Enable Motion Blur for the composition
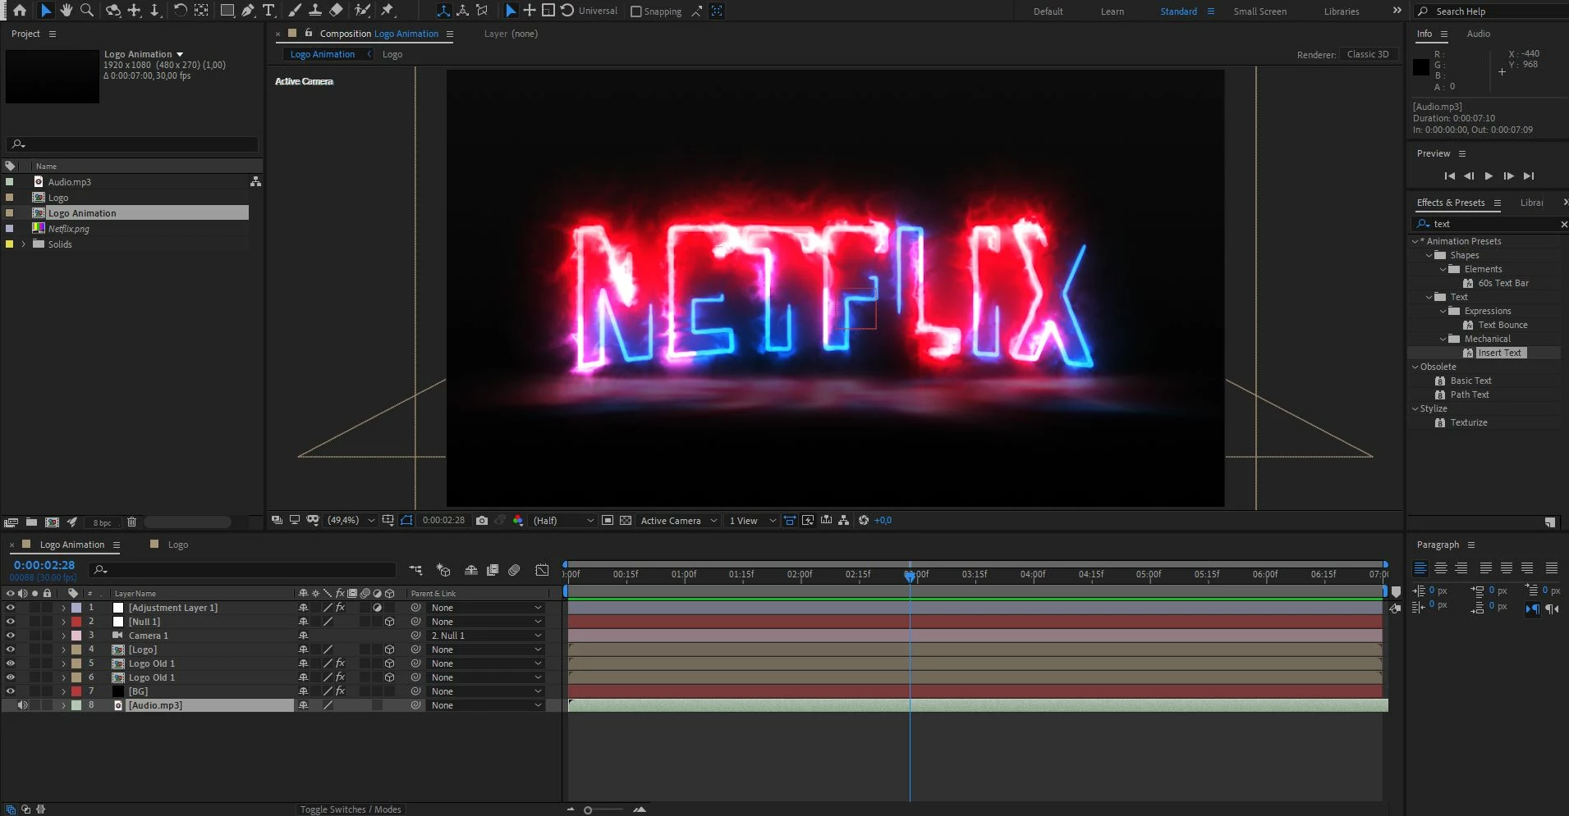Image resolution: width=1569 pixels, height=816 pixels. 514,570
